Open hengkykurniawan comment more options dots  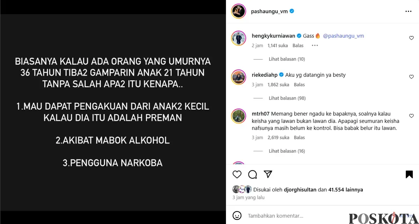(x=315, y=45)
